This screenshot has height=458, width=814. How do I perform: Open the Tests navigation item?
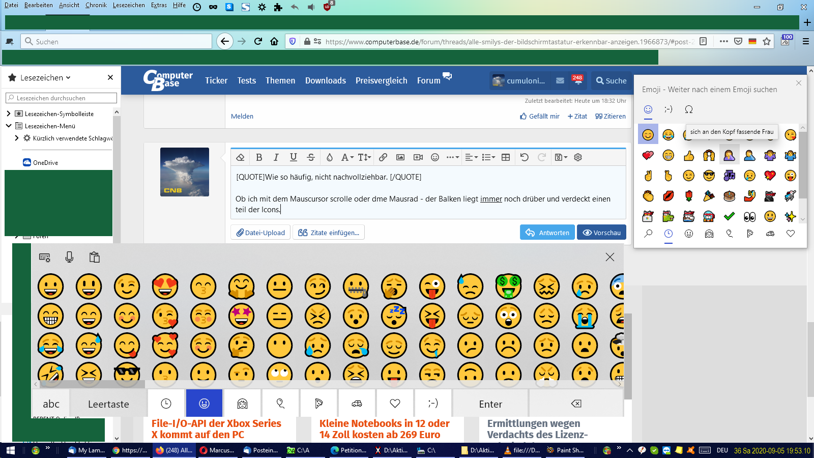coord(247,80)
